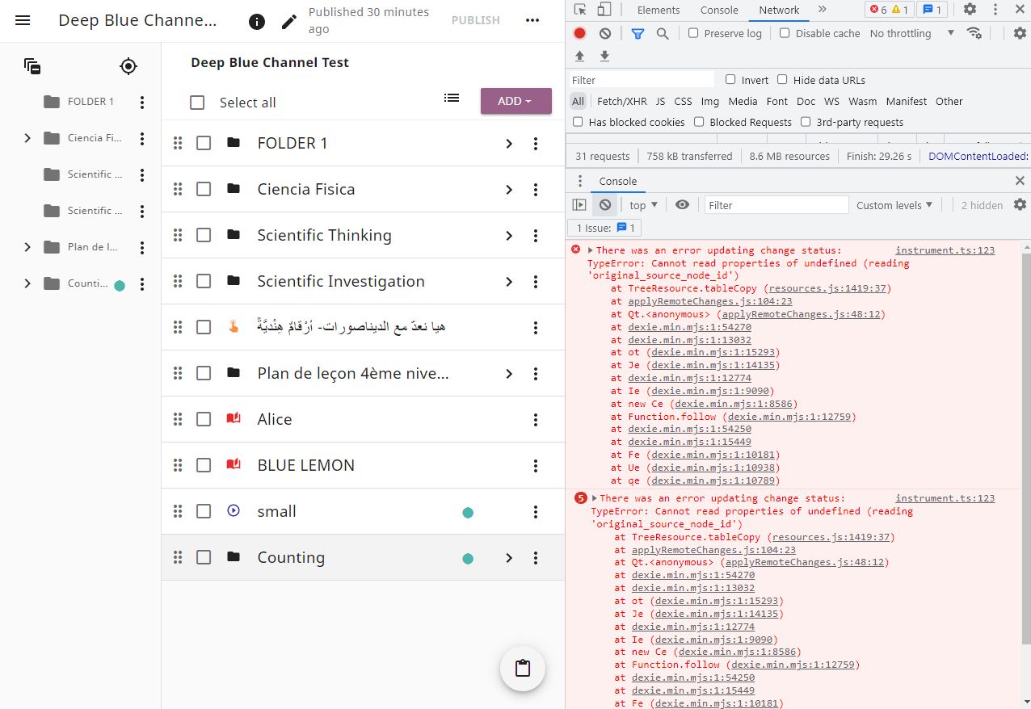Switch list view density icon

[452, 98]
